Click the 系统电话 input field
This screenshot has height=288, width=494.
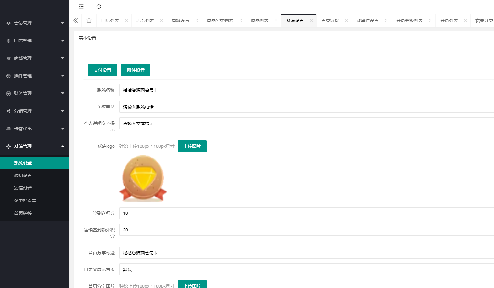pos(307,107)
